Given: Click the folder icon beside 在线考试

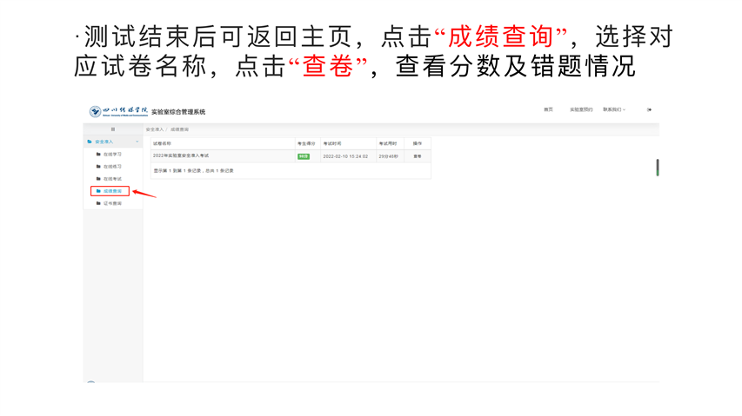Looking at the screenshot, I should [x=98, y=179].
